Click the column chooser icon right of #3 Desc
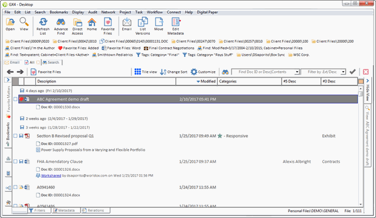 click(361, 81)
